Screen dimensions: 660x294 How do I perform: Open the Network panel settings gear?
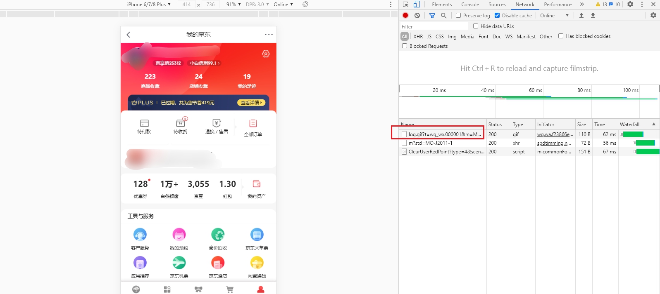(653, 15)
